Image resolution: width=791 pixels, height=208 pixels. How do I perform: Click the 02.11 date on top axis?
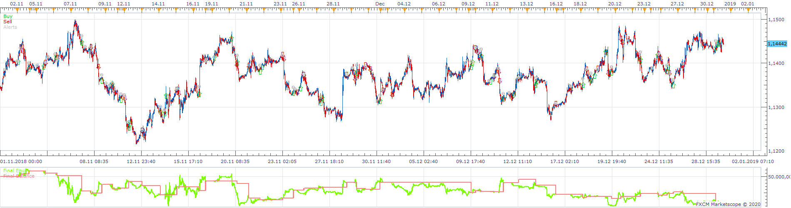[x=17, y=4]
